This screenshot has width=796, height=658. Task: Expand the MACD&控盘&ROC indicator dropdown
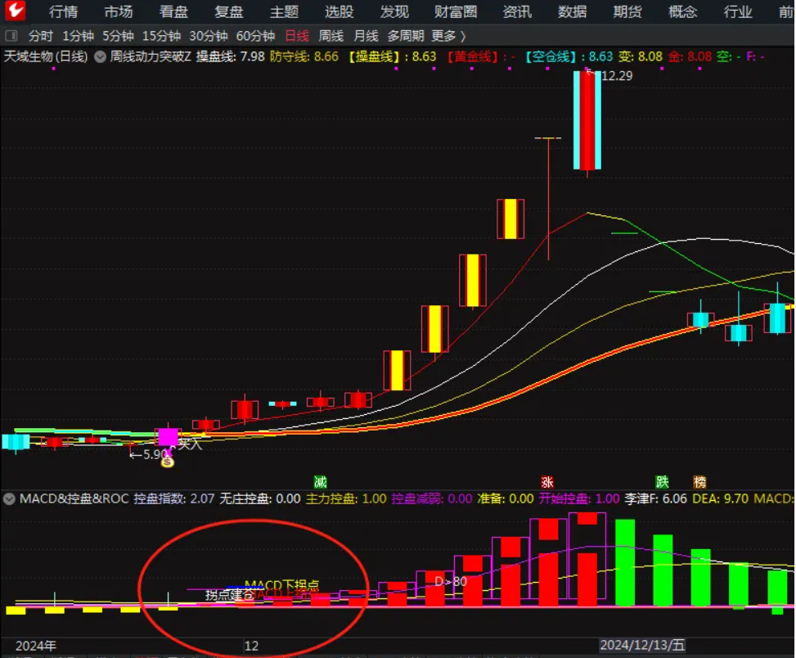tap(11, 498)
